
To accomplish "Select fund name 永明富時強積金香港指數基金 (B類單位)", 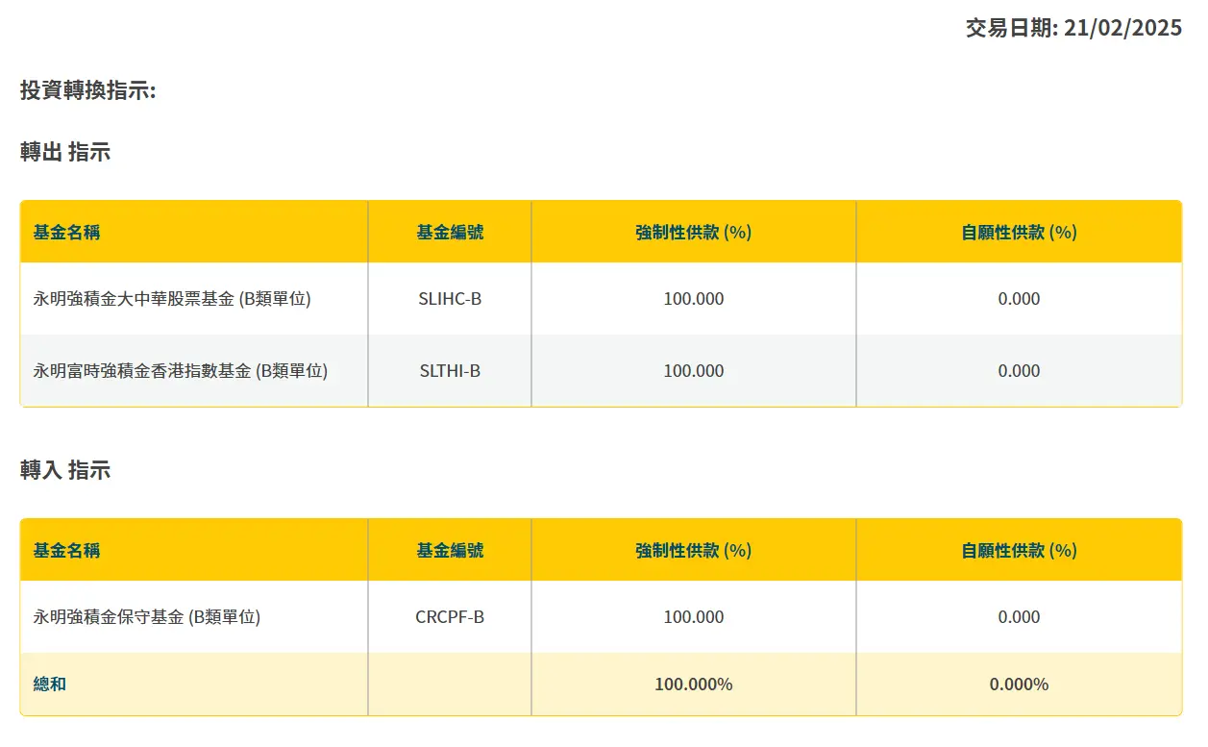I will click(x=181, y=371).
